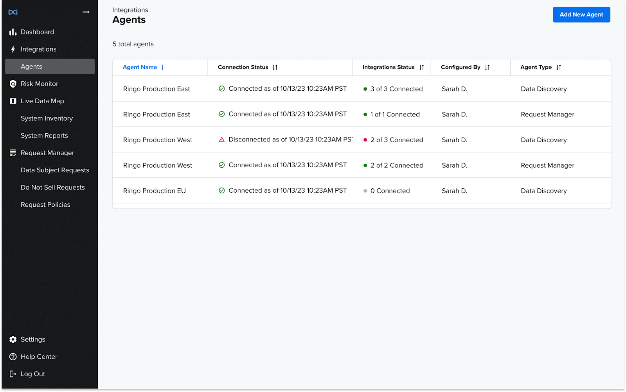Click the Risk Monitor shield icon

(13, 84)
